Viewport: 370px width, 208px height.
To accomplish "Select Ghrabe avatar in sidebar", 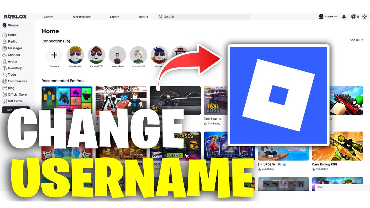I will click(5, 25).
